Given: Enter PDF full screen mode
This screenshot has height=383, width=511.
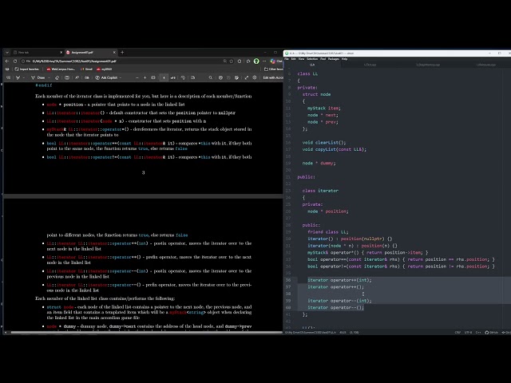Looking at the screenshot, I should click(247, 77).
